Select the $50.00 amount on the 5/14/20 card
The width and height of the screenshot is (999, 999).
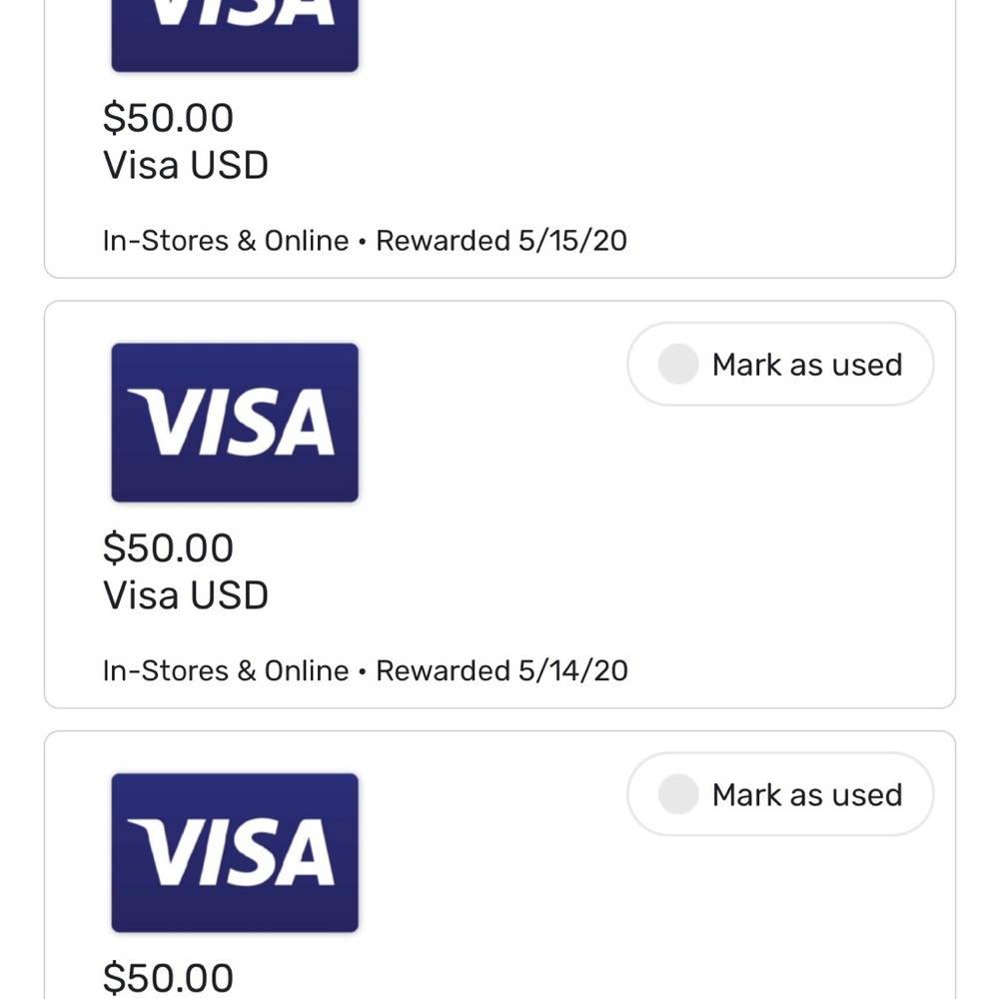pyautogui.click(x=168, y=547)
